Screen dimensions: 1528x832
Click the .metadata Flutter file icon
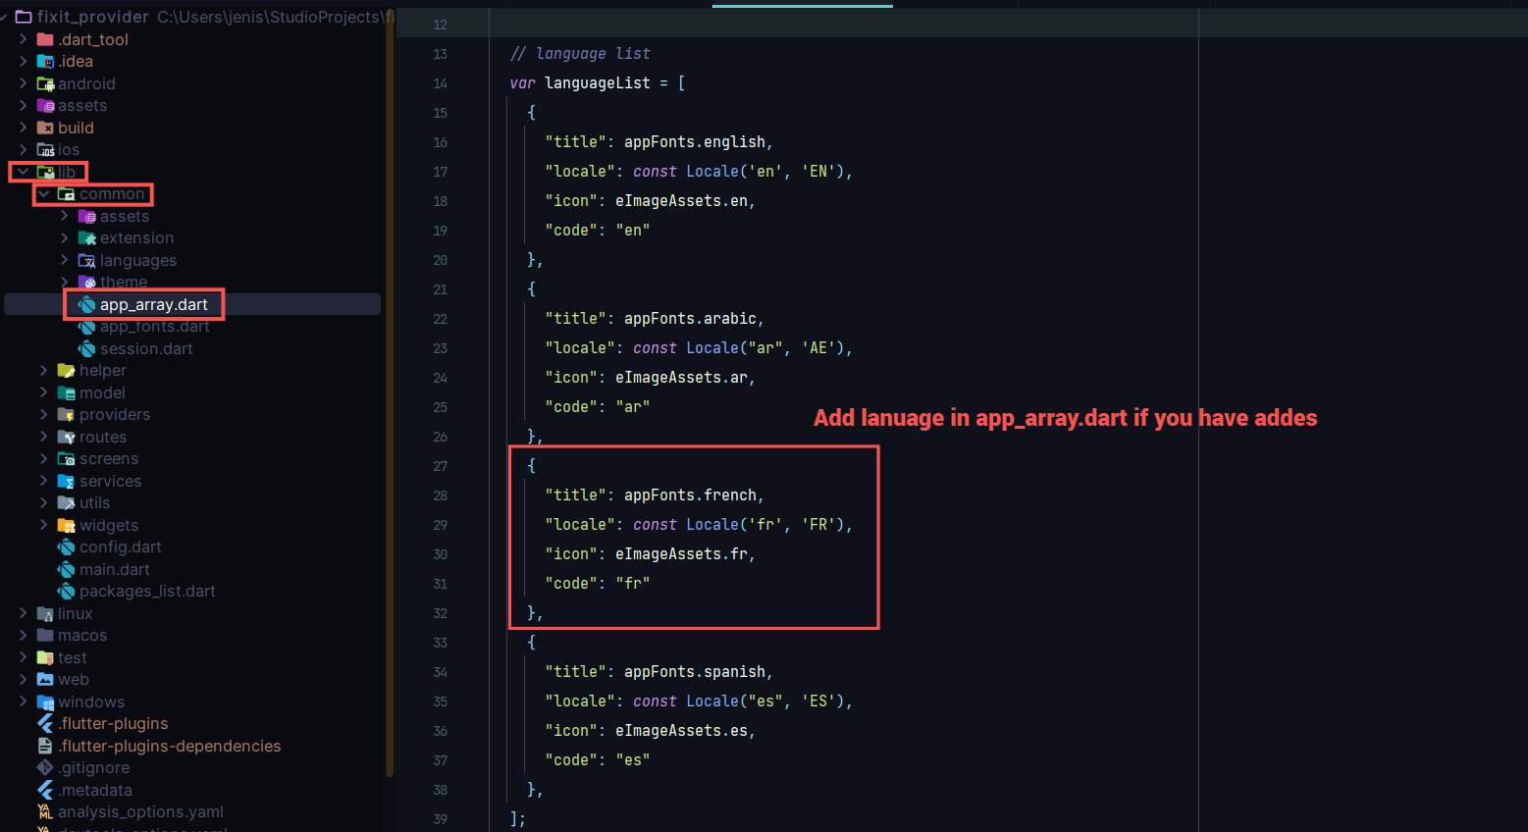point(45,791)
